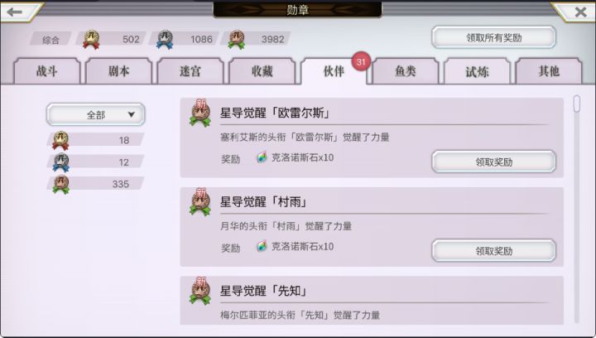Click the 克洛诺斯石 reward icon under 村雨
Screen dimensions: 596x338
click(x=261, y=246)
